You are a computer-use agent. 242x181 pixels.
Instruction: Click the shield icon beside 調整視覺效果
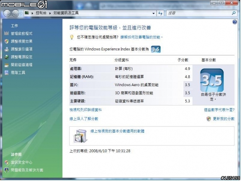coord(6,41)
